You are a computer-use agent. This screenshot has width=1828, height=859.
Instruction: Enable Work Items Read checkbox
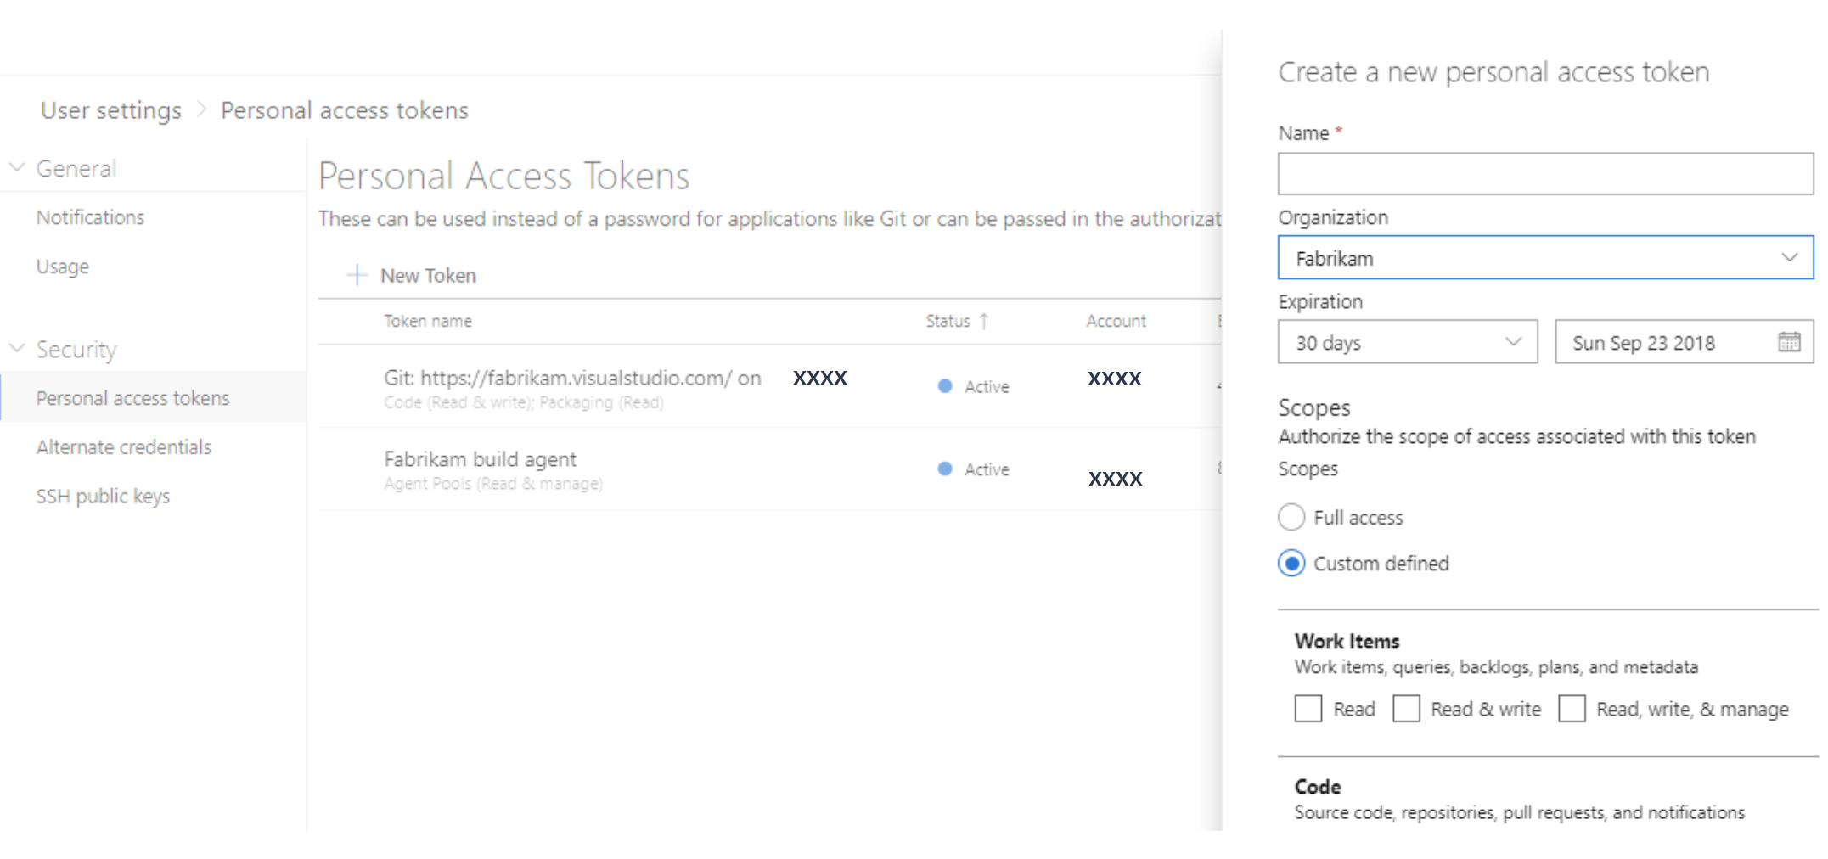coord(1308,709)
